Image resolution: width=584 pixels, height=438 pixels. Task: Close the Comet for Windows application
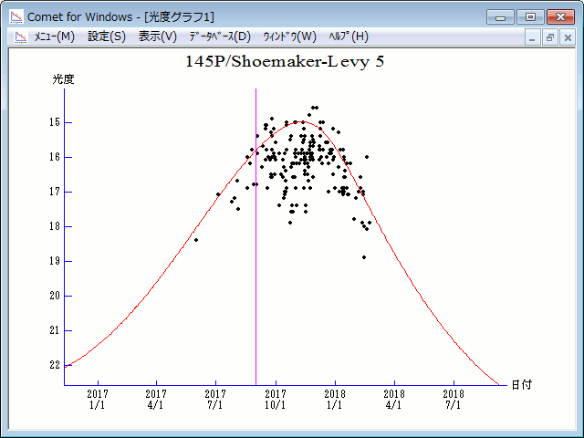pyautogui.click(x=559, y=16)
